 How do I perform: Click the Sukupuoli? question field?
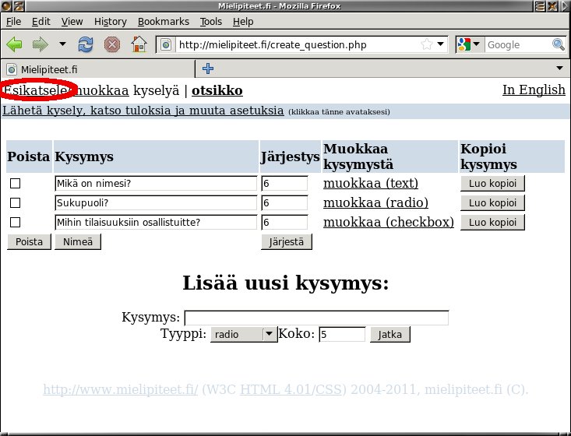[x=156, y=202]
